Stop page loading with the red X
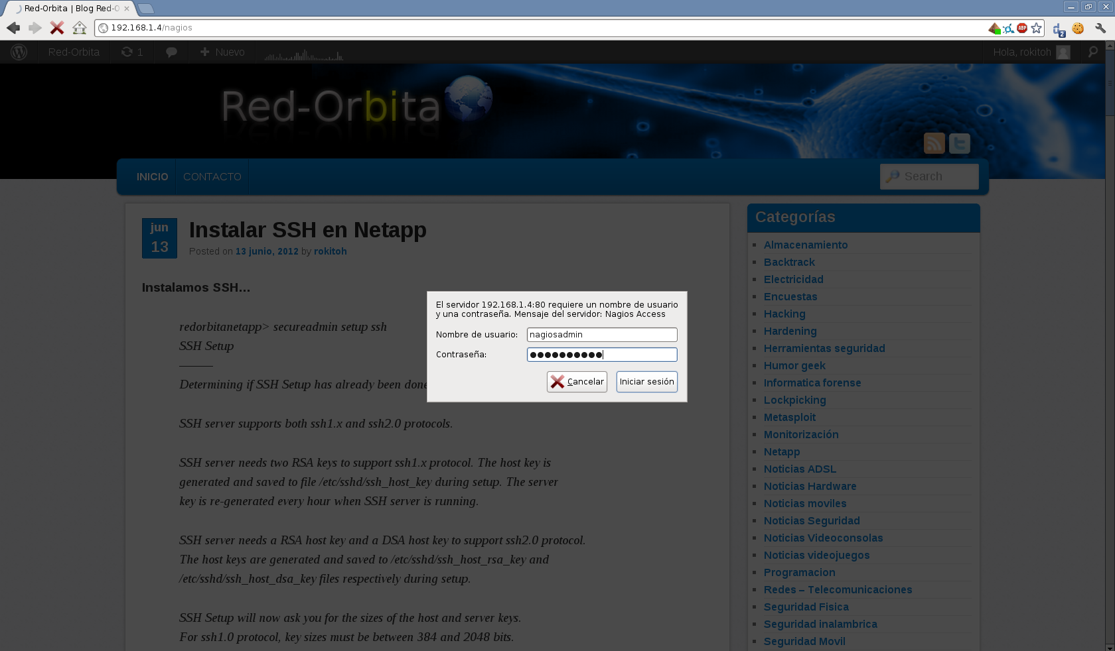 [x=57, y=28]
